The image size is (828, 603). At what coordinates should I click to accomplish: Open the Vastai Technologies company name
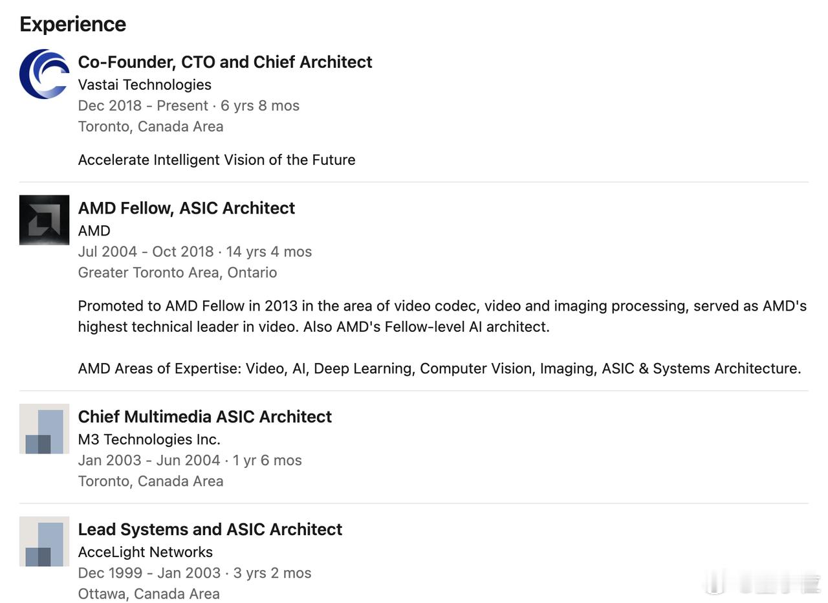145,85
